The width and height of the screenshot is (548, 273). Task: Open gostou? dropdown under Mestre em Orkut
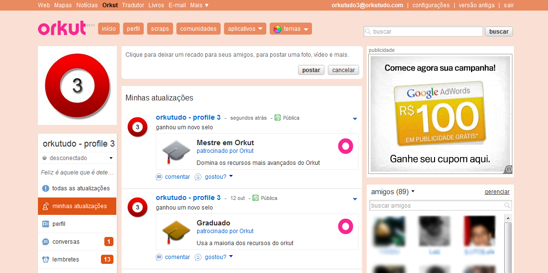point(231,176)
